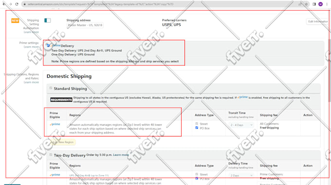Bookmark this page with star icon
The width and height of the screenshot is (331, 185).
pos(306,4)
